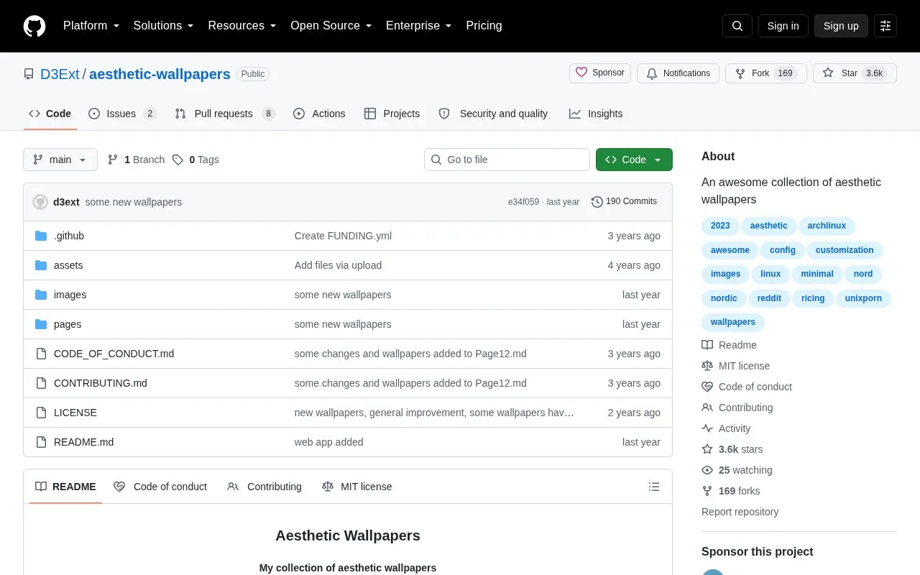Open the Projects tab
Image resolution: width=920 pixels, height=575 pixels.
click(x=392, y=114)
